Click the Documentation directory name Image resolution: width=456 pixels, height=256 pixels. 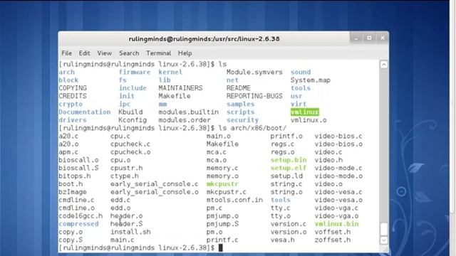(x=84, y=112)
